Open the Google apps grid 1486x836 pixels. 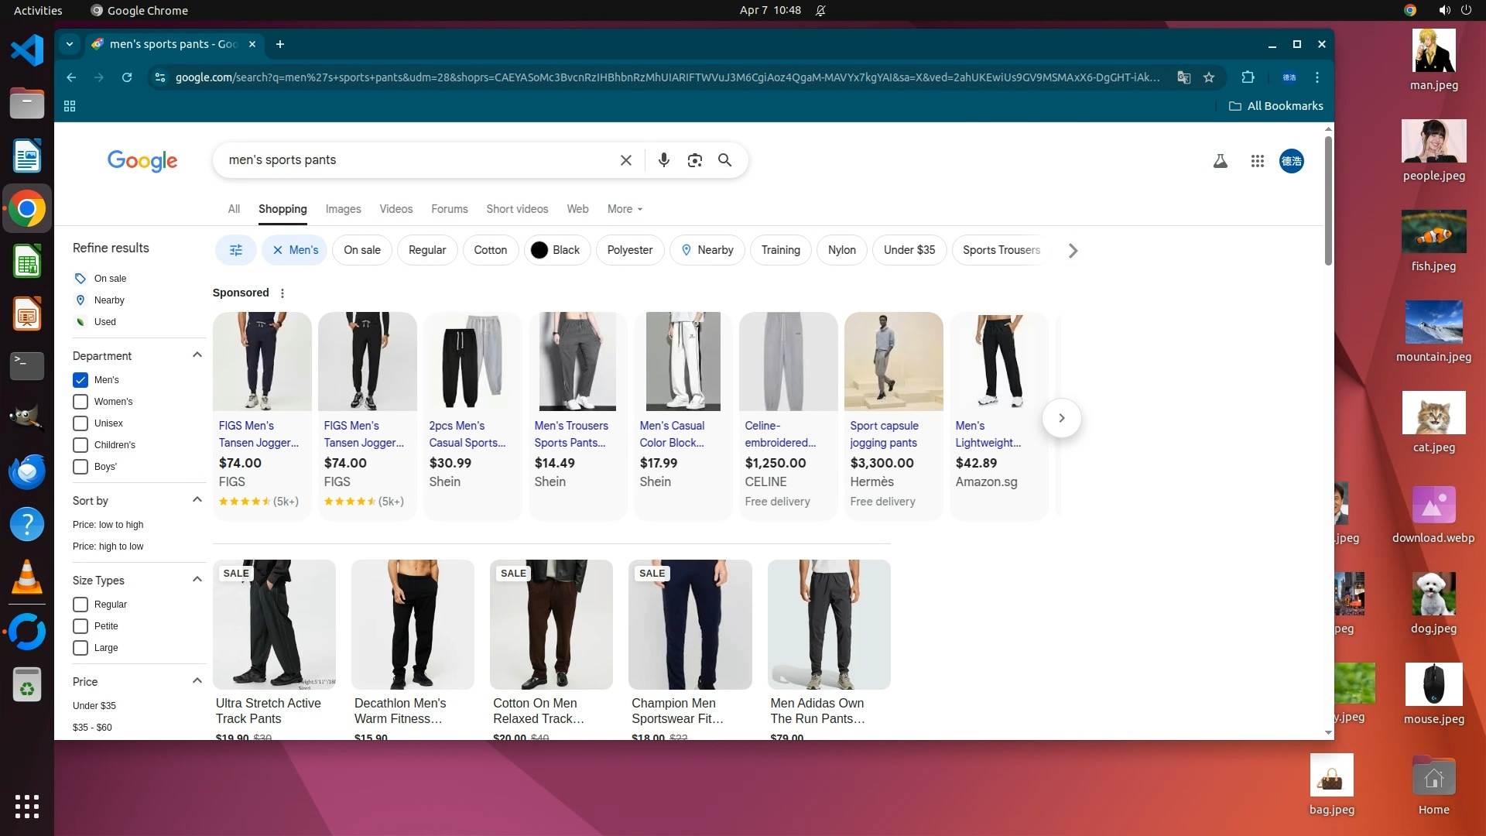coord(1257,161)
